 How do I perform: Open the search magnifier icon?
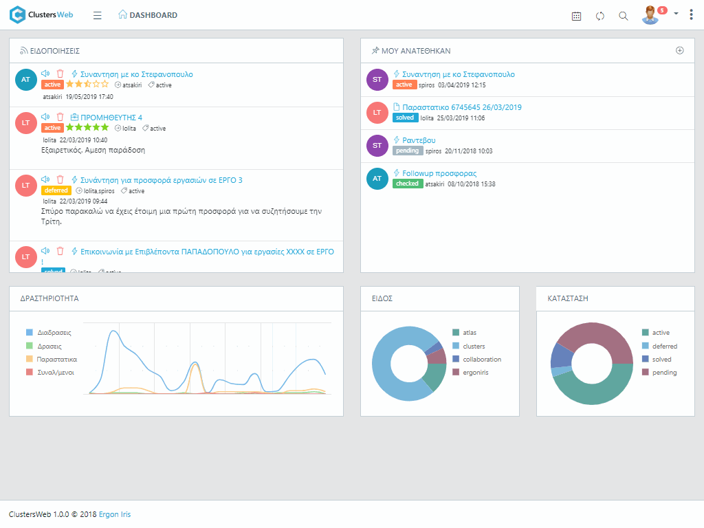[623, 16]
